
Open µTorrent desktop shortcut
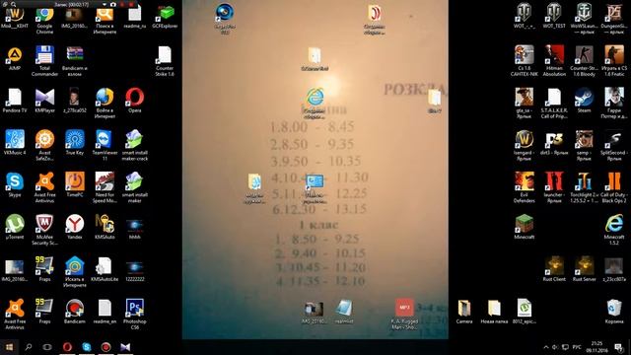click(x=15, y=227)
